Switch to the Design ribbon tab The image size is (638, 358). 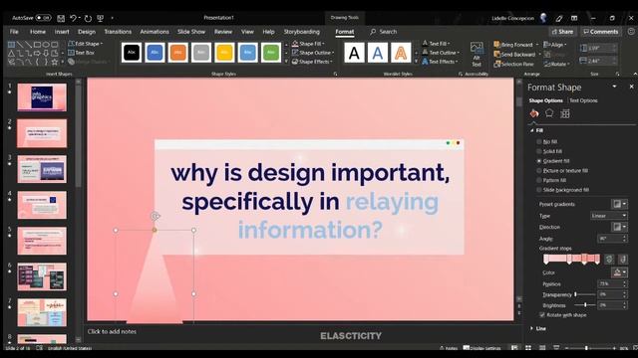coord(87,32)
